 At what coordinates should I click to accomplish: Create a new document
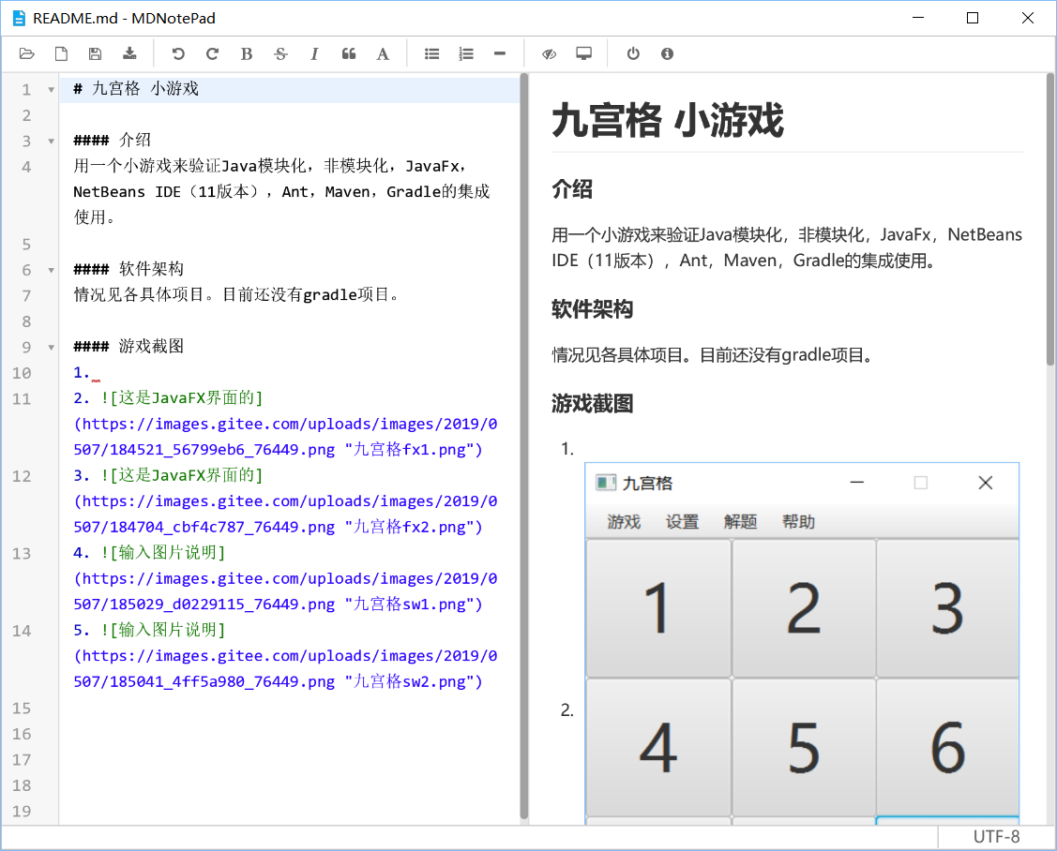tap(61, 54)
